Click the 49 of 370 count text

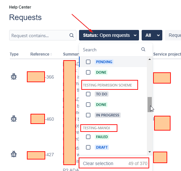pyautogui.click(x=138, y=163)
